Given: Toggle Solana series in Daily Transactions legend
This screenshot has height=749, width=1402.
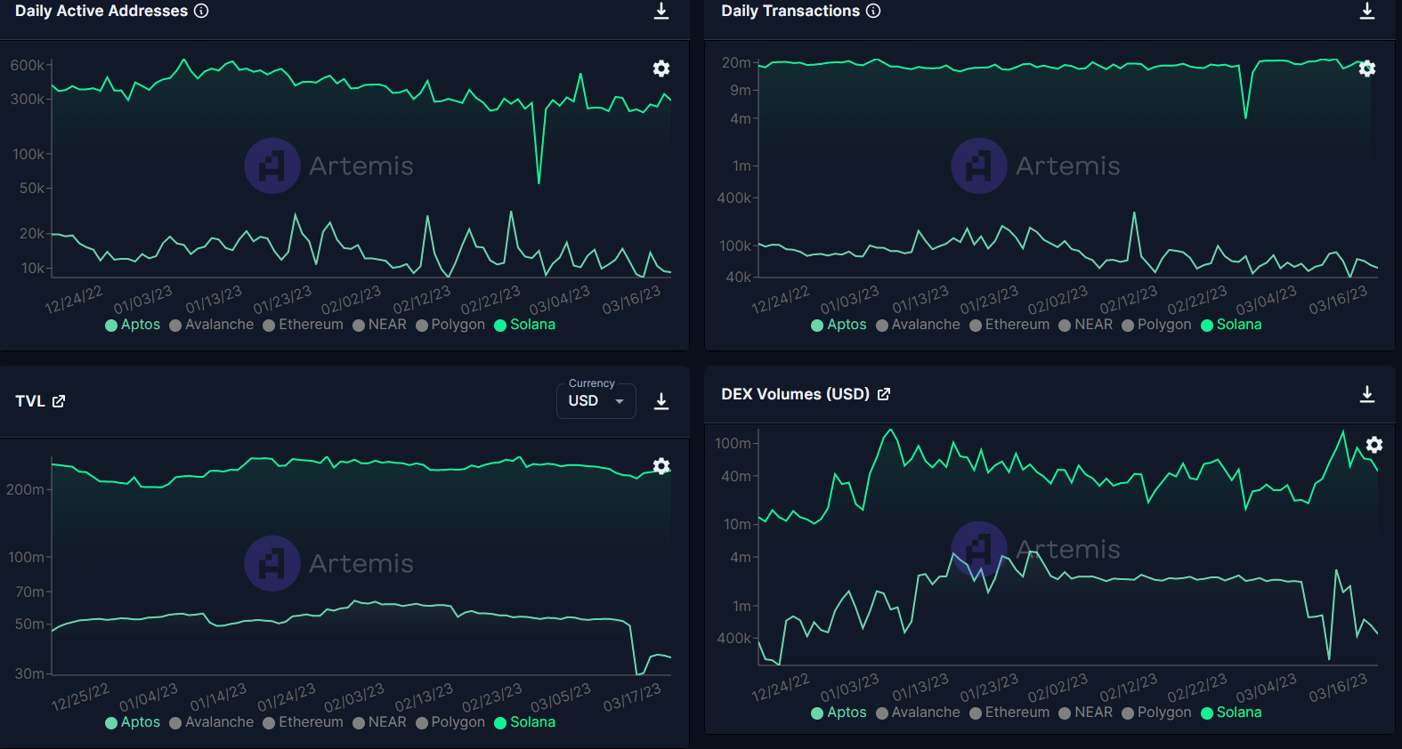Looking at the screenshot, I should tap(1231, 325).
